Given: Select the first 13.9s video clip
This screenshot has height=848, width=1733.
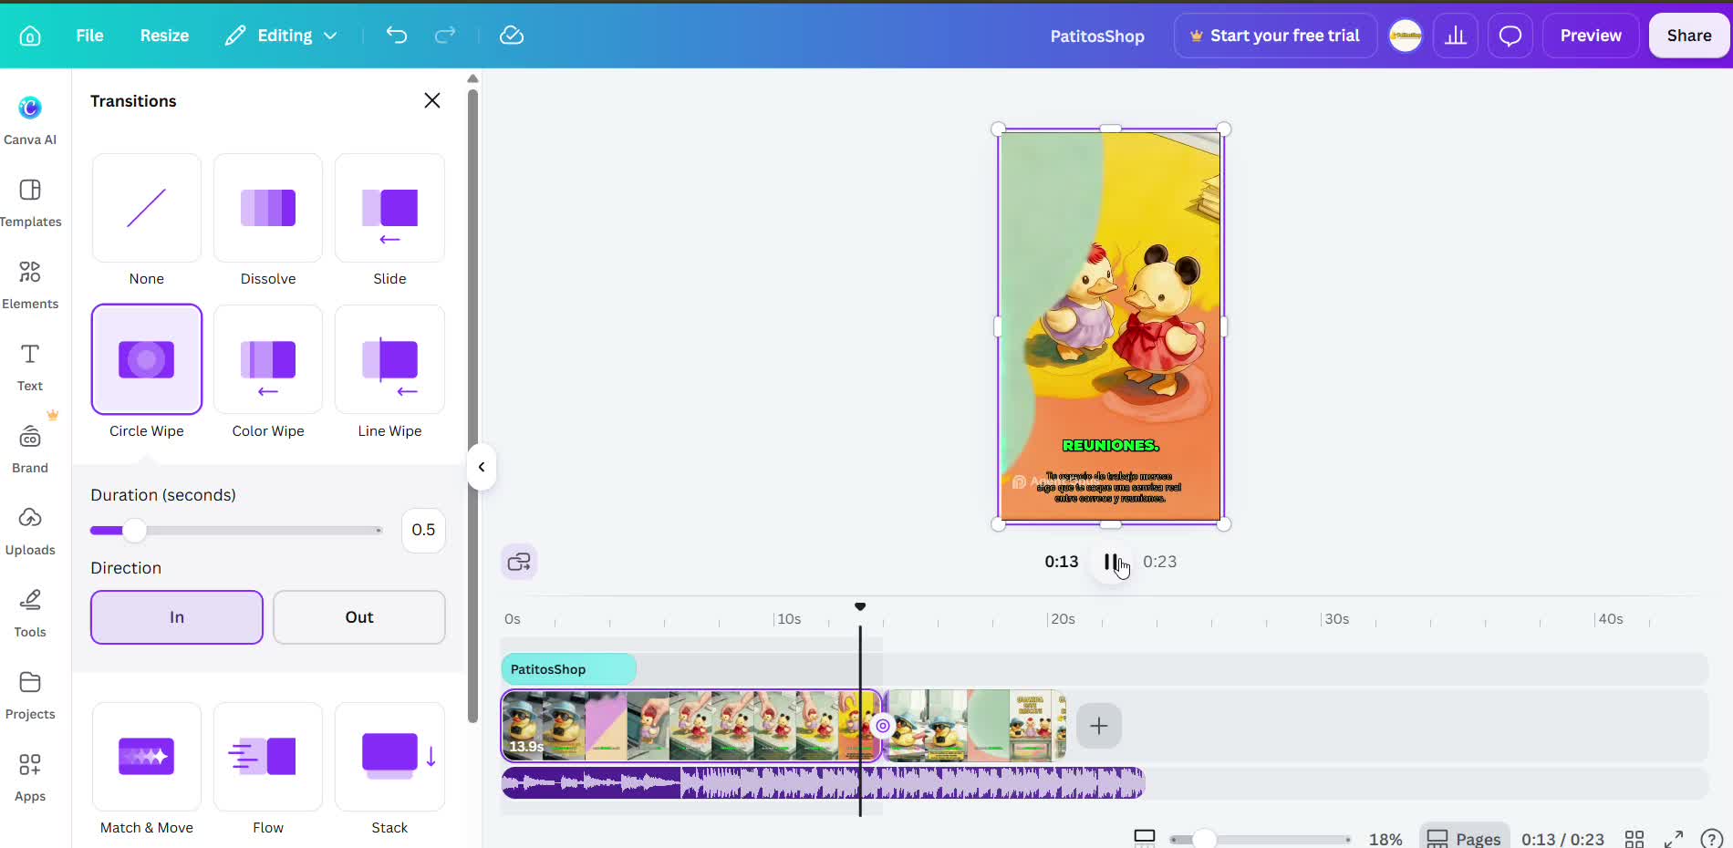Looking at the screenshot, I should (690, 726).
